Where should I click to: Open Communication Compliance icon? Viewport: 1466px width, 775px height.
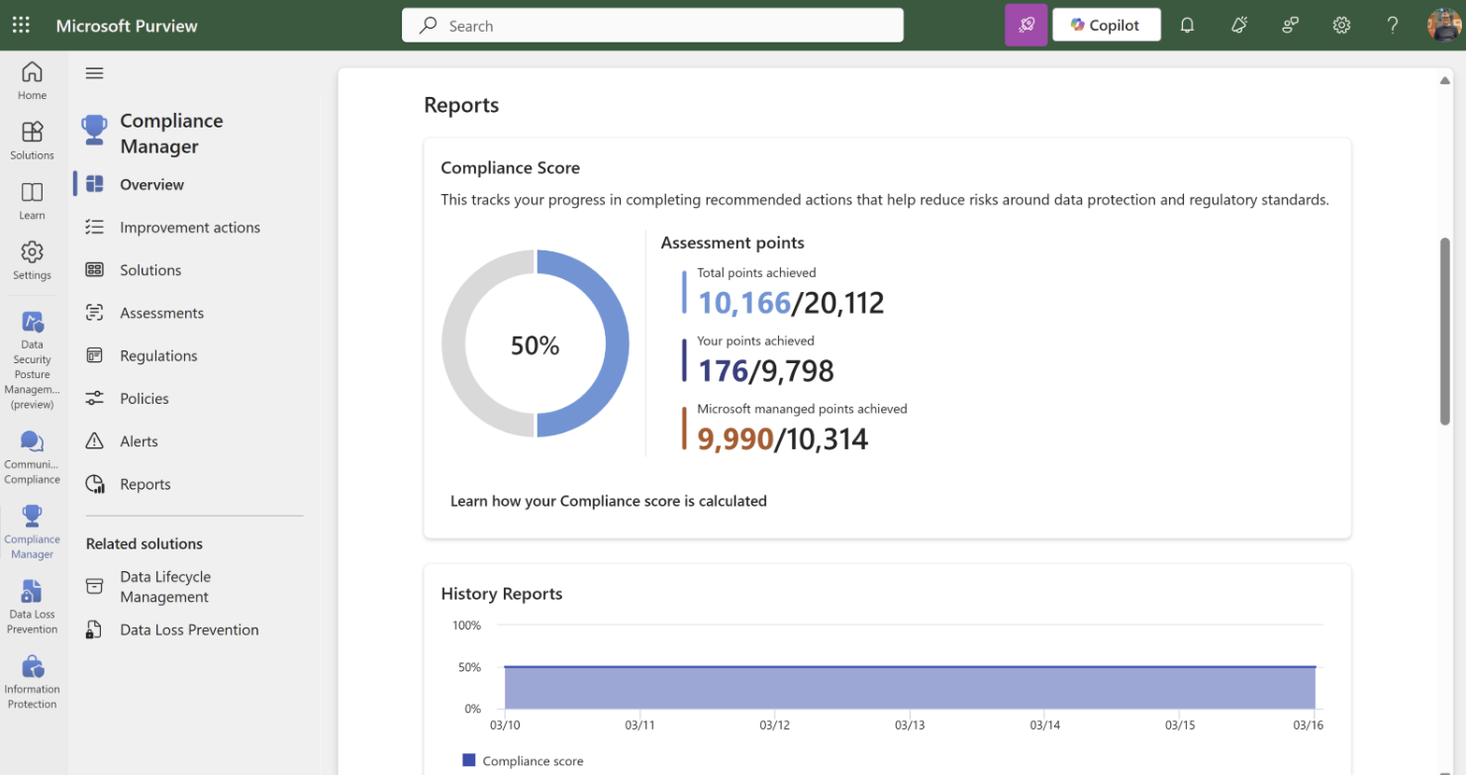click(32, 441)
